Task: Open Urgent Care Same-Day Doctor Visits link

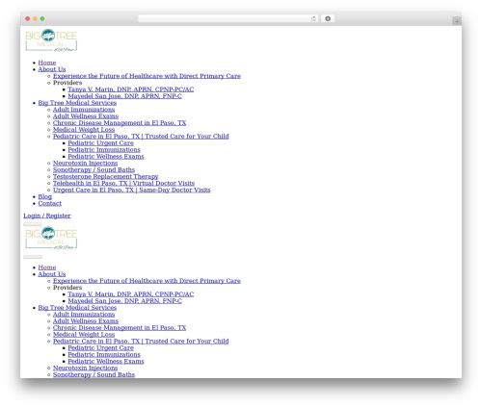Action: pos(132,191)
